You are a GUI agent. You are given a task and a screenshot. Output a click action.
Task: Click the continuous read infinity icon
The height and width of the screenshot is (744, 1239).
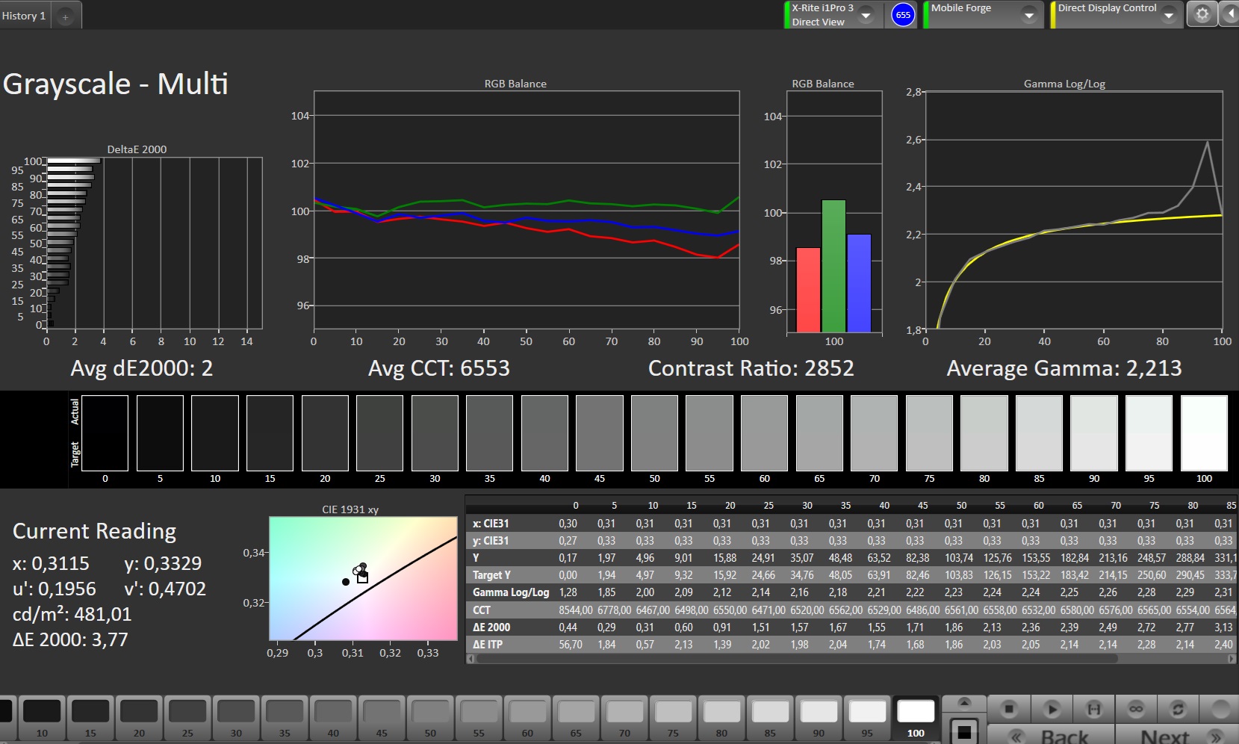(x=1136, y=709)
